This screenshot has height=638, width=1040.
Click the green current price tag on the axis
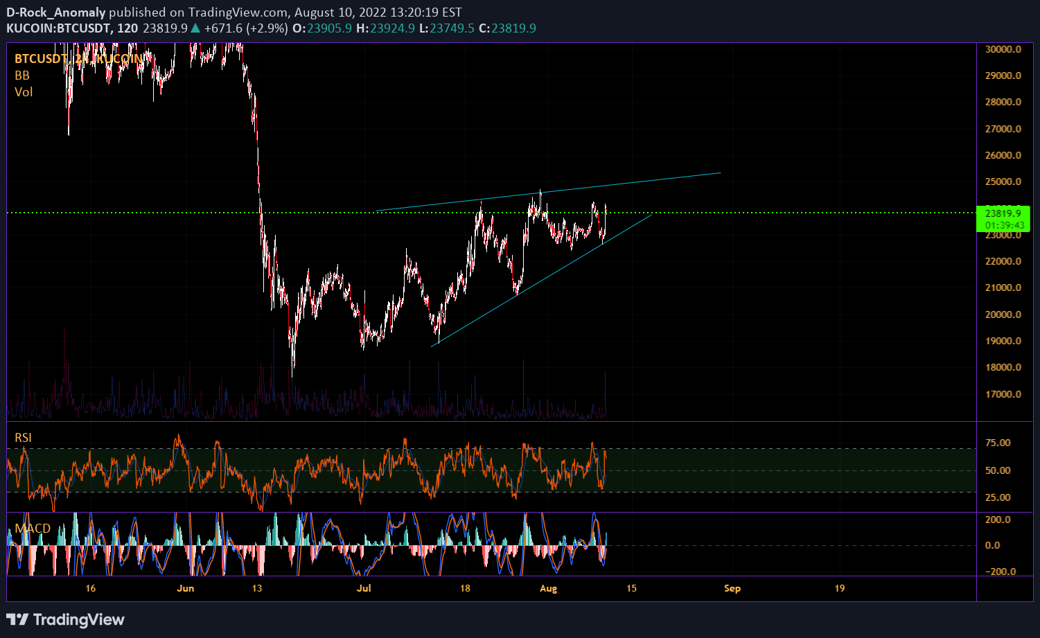(x=1003, y=219)
